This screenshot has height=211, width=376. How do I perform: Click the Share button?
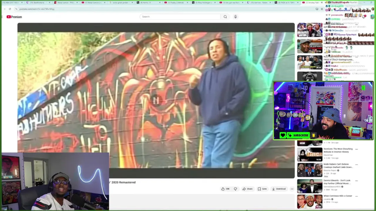[x=247, y=189]
